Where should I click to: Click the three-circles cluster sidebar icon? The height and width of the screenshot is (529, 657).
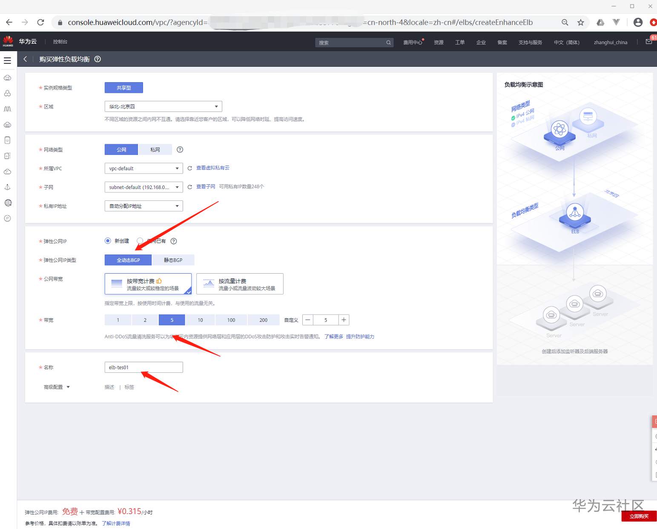click(x=7, y=93)
